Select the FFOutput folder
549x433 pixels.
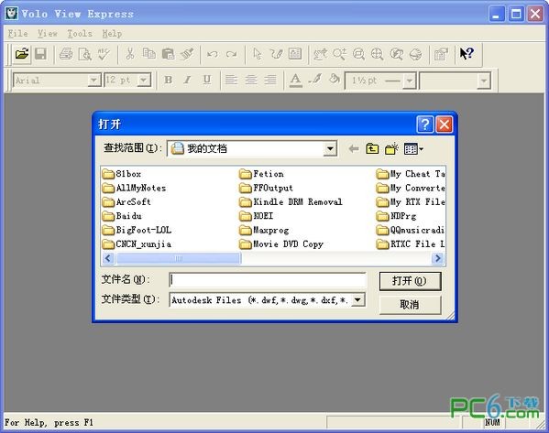(x=266, y=188)
